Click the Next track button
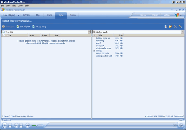 (21, 125)
